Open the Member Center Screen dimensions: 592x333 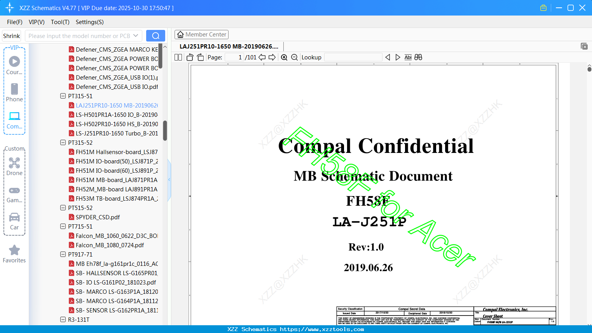pos(201,35)
